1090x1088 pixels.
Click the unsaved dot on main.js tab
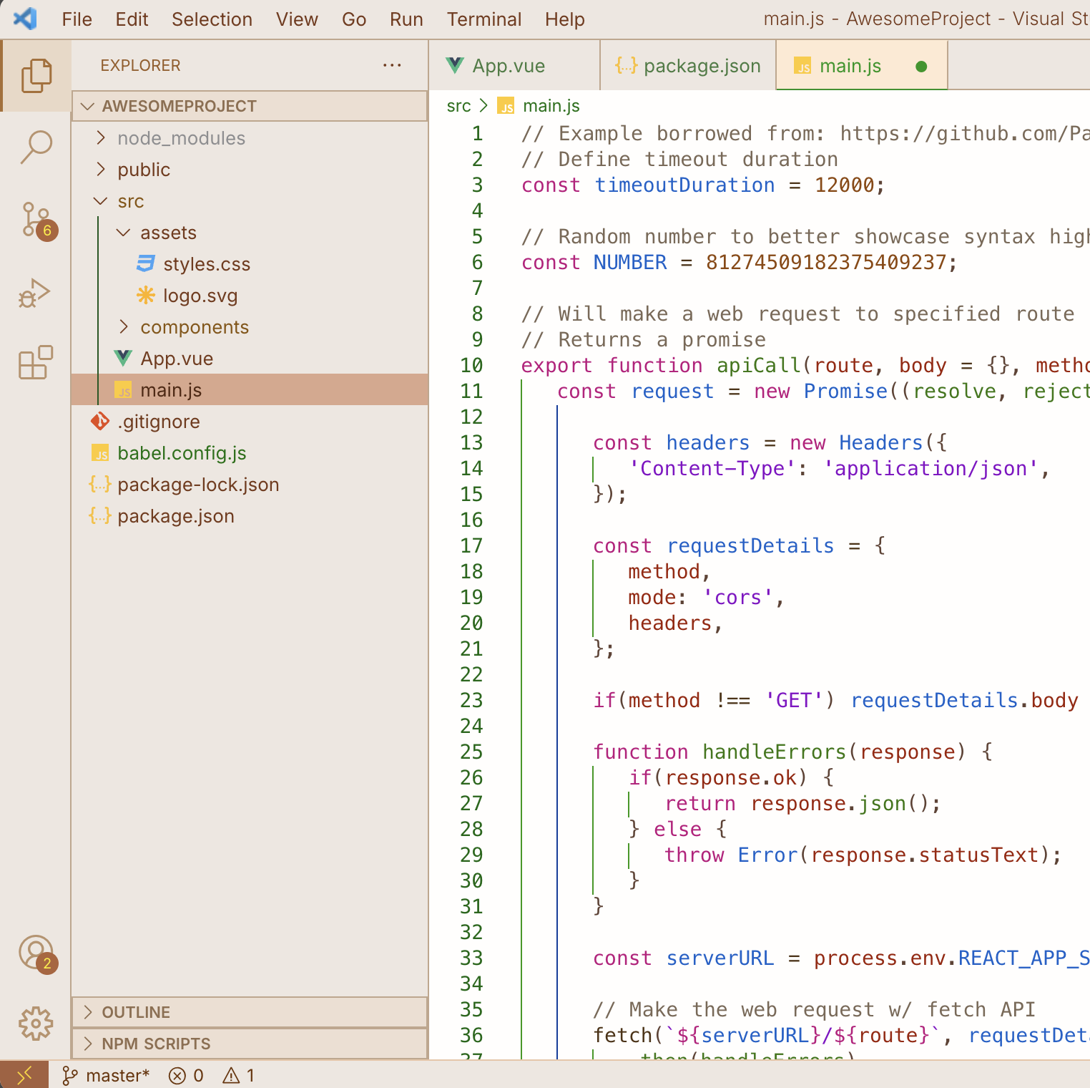point(921,67)
